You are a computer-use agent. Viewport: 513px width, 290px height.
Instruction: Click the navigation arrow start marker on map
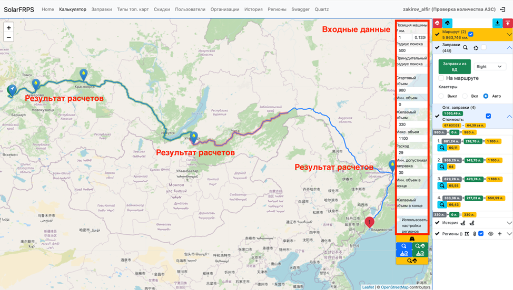(12, 90)
